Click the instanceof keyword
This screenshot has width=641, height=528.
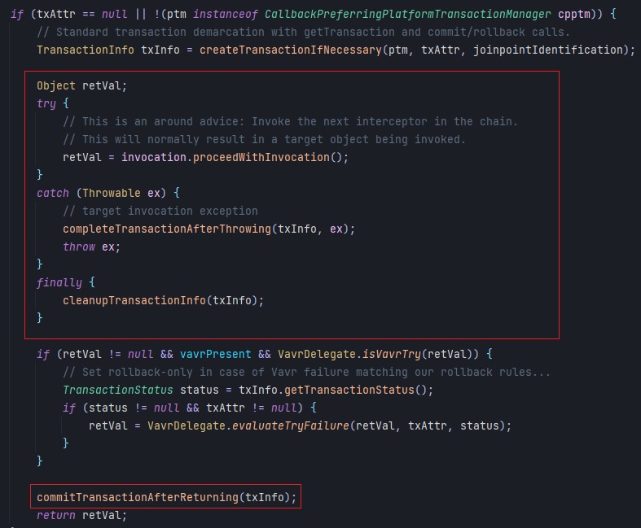pos(226,15)
